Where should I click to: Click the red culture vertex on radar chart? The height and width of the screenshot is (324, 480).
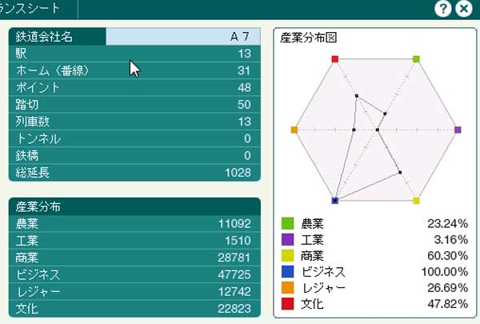[335, 58]
